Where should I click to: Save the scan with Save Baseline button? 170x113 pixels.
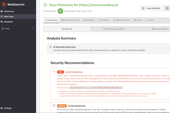click(151, 8)
